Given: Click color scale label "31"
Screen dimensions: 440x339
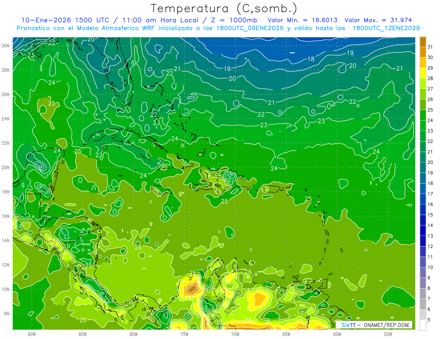Looking at the screenshot, I should coord(430,46).
